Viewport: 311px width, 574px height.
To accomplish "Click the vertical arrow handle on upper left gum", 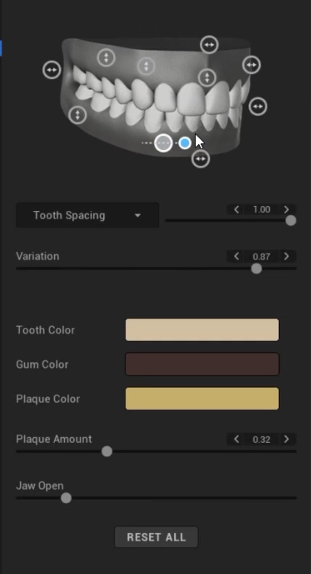I will point(106,58).
